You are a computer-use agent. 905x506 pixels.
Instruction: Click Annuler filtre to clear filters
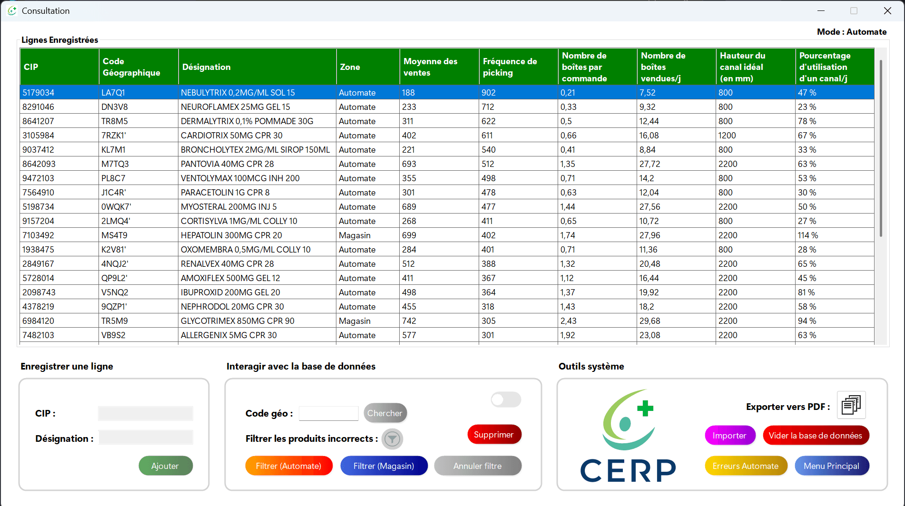(478, 466)
